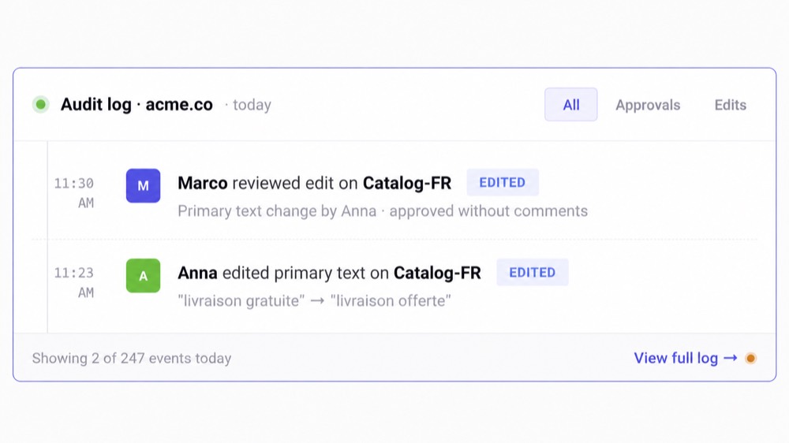789x443 pixels.
Task: Click Marco's purple M avatar
Action: pos(143,185)
